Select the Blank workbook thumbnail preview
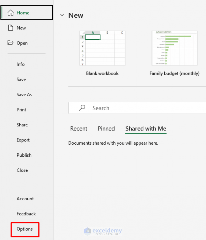Viewport: 206px width, 240px height. pos(102,48)
